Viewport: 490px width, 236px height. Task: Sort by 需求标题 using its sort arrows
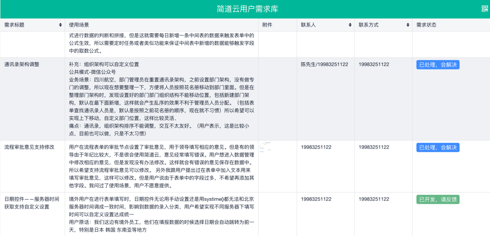60,25
